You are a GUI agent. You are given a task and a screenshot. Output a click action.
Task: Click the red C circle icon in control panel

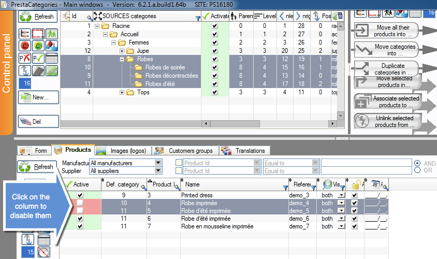(25, 46)
